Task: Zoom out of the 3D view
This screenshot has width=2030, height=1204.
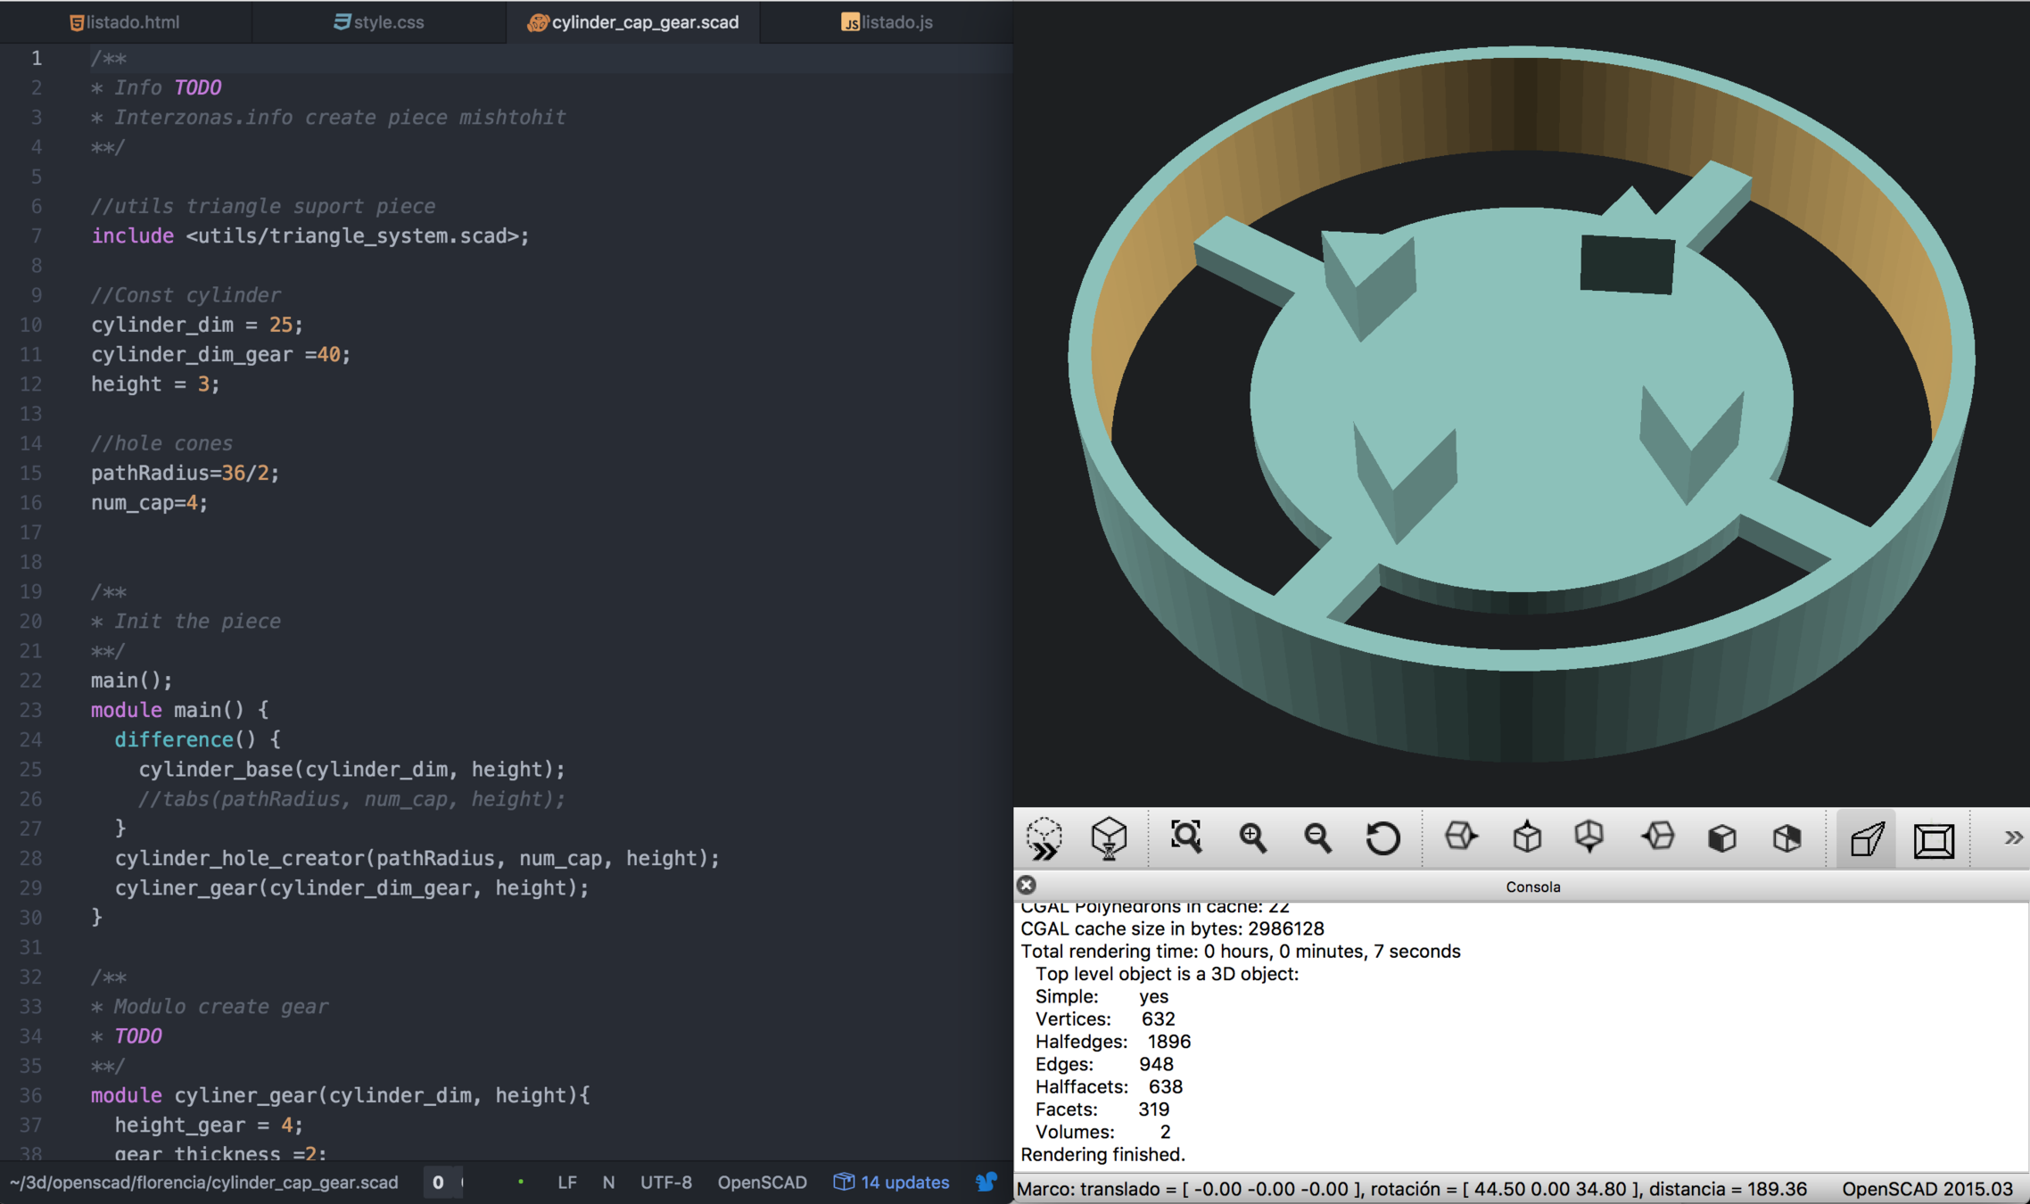Action: (x=1317, y=838)
